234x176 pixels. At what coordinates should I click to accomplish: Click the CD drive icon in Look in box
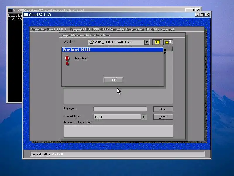tap(91, 42)
